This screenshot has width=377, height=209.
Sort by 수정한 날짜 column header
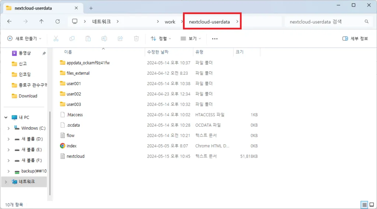pos(158,52)
